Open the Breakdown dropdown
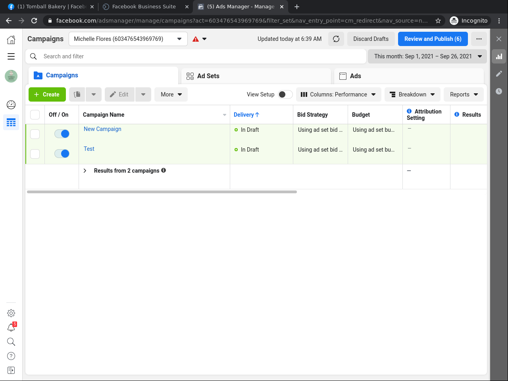 (412, 94)
